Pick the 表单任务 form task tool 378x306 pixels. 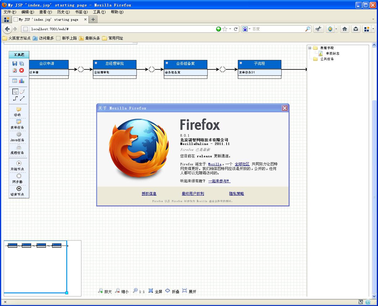17,124
